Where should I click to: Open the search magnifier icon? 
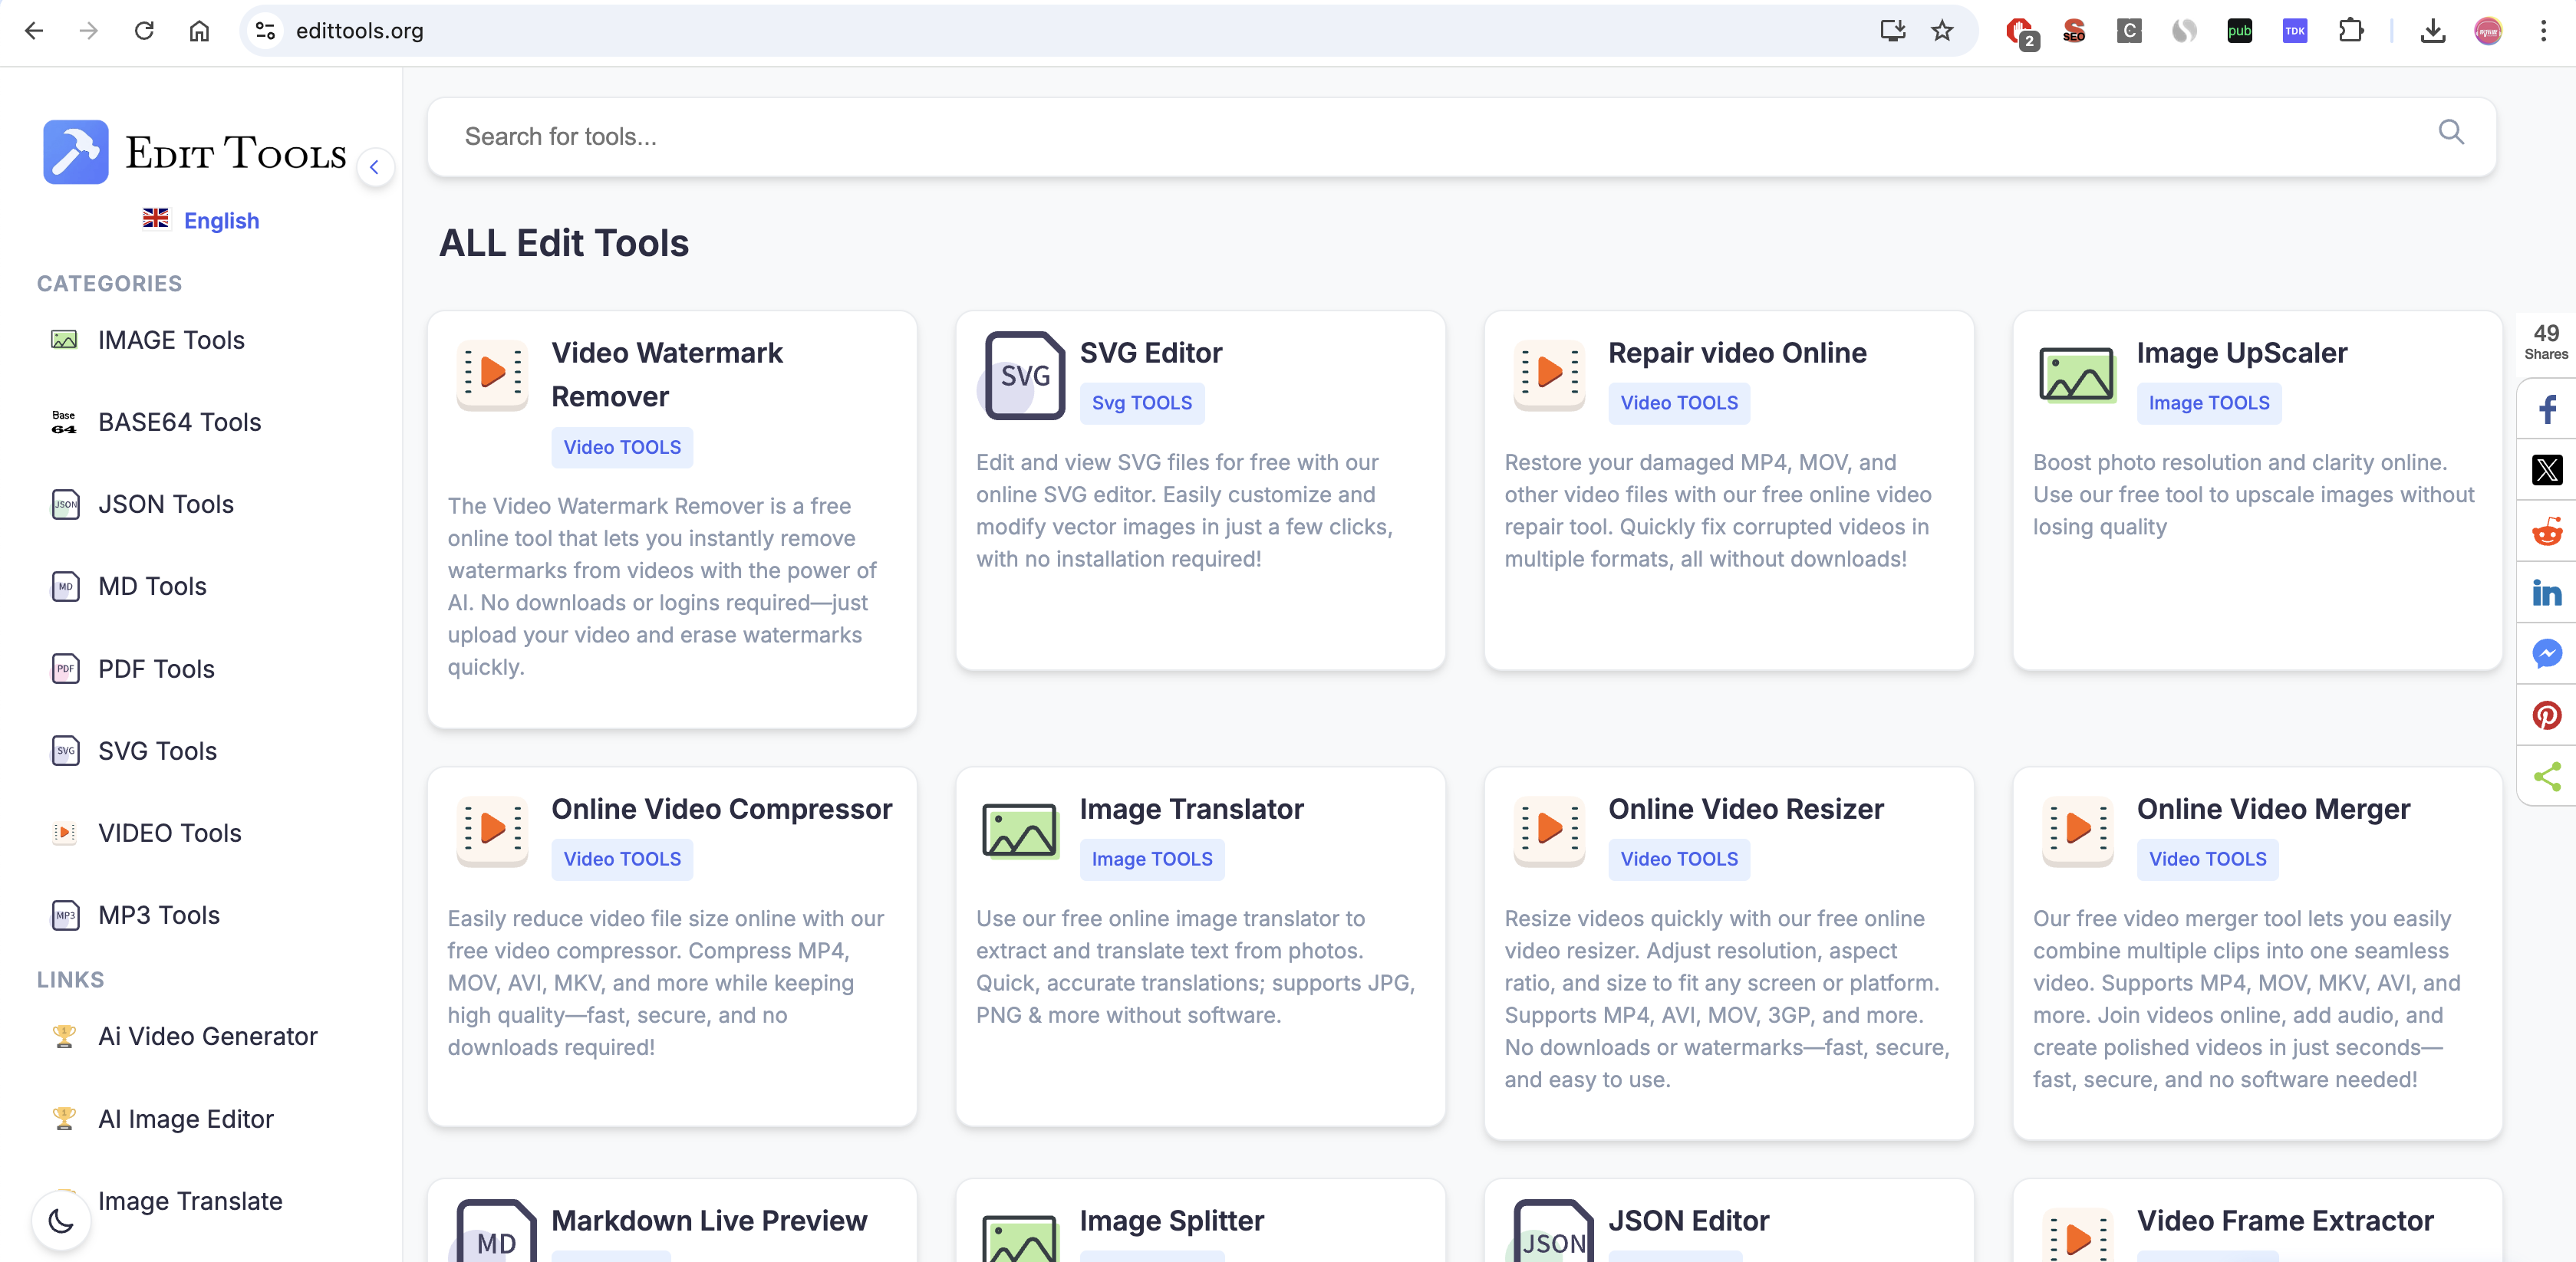[x=2451, y=132]
